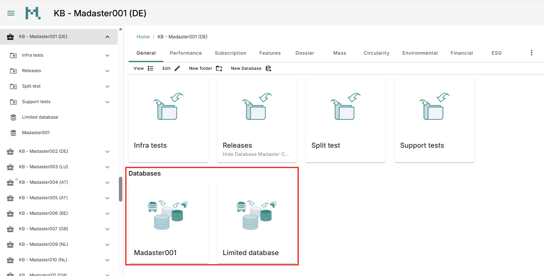Open the Split test folder card
The height and width of the screenshot is (276, 544).
[345, 119]
